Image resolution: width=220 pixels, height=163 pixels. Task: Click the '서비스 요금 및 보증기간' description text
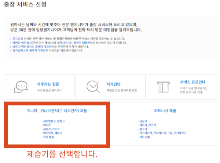tap(194, 88)
